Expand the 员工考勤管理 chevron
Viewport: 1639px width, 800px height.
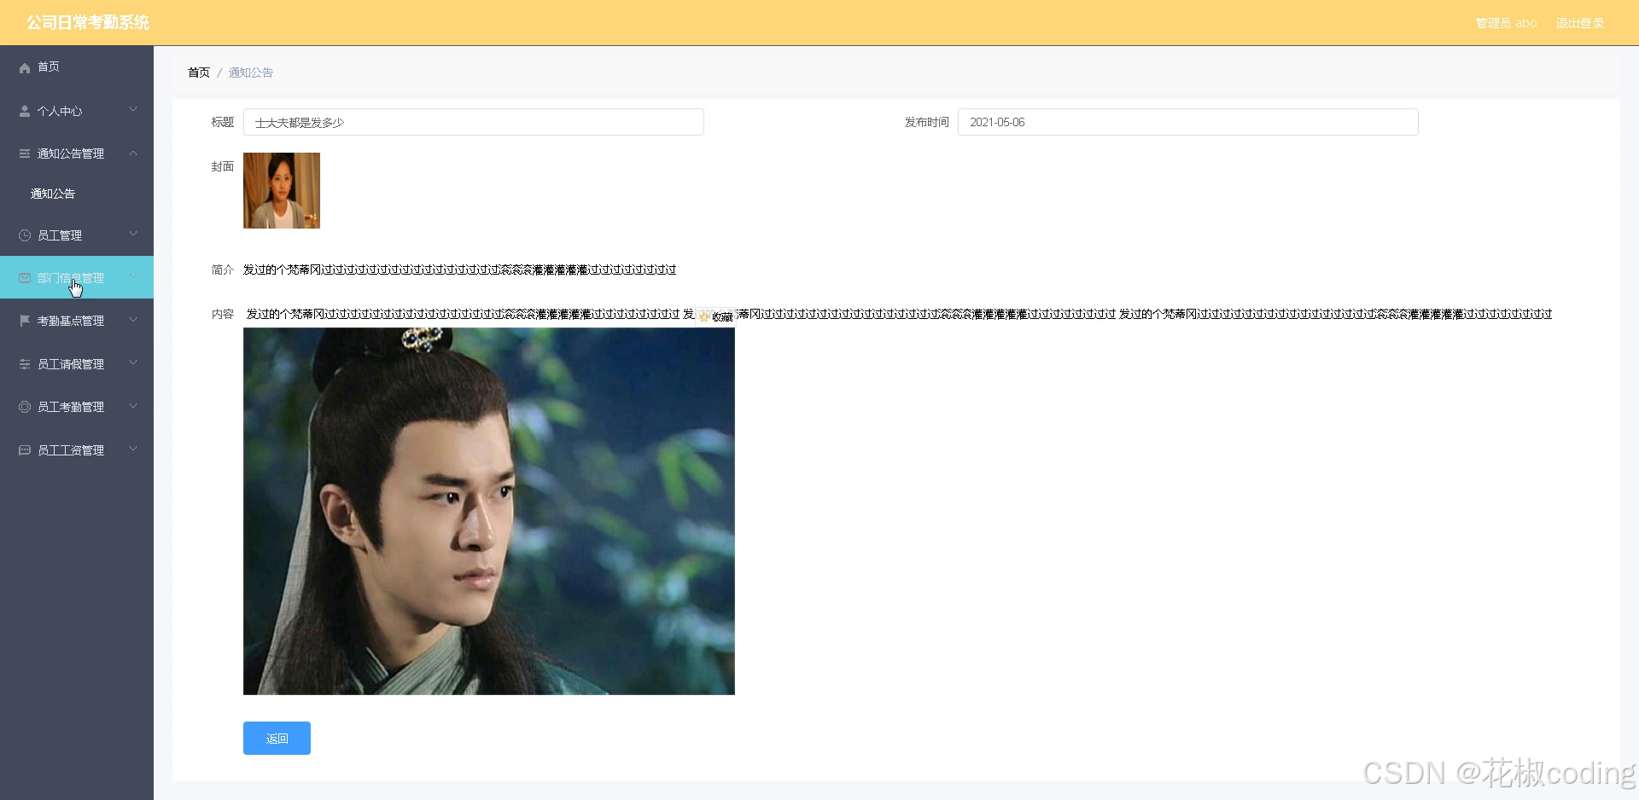click(x=133, y=406)
